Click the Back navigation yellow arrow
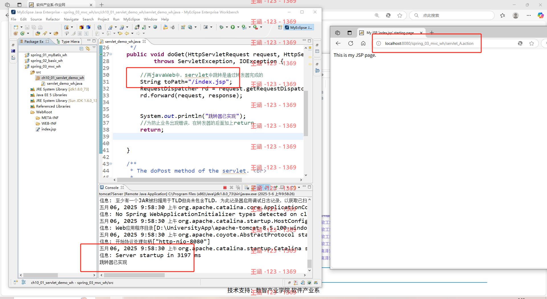This screenshot has height=299, width=547. click(127, 33)
